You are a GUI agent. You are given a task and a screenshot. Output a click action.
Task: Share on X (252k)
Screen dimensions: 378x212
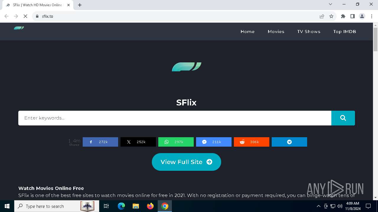click(138, 142)
